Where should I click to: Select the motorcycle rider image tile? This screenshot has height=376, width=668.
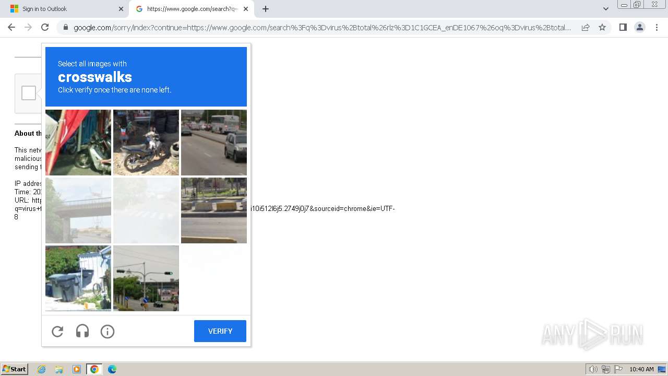click(146, 143)
